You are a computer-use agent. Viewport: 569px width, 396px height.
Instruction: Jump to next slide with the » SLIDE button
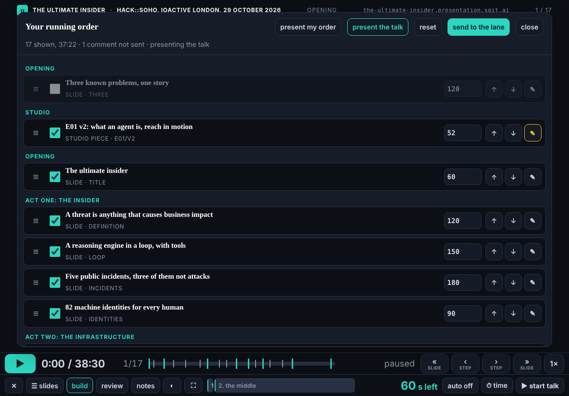coord(527,364)
